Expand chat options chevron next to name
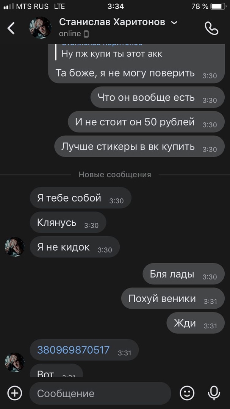The image size is (230, 409). tap(174, 23)
